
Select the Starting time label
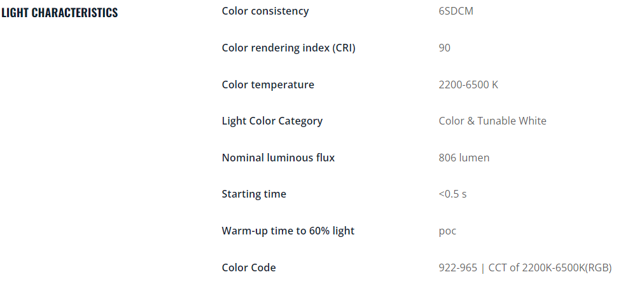click(254, 194)
